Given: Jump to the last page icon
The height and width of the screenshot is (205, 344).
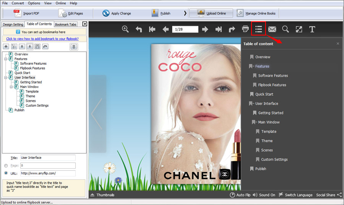Looking at the screenshot, I should (x=219, y=29).
